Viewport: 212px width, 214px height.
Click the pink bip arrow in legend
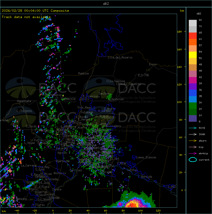(x=193, y=147)
